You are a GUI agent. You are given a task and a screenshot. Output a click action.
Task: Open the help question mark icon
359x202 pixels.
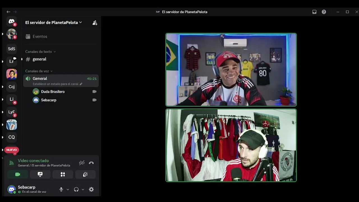coord(324,12)
